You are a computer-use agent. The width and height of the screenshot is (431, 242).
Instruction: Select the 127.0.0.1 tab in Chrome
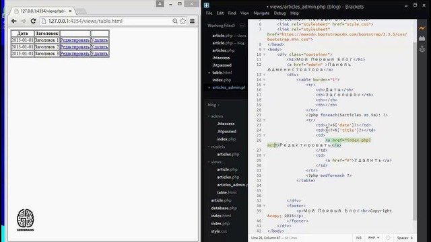click(42, 11)
